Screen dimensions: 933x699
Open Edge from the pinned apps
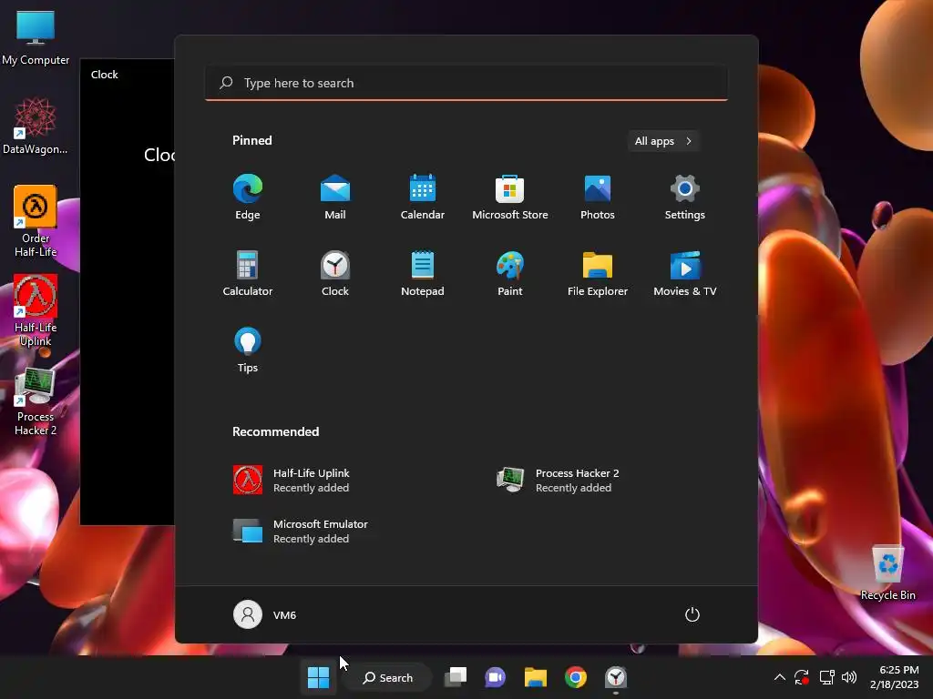tap(248, 197)
